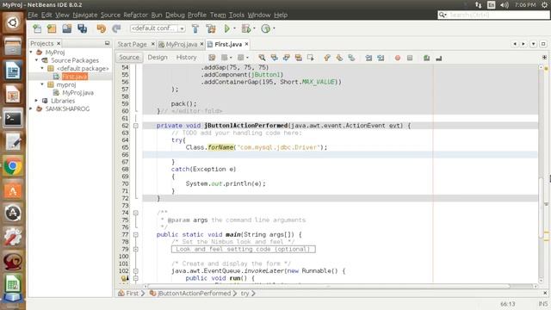Open the Terminal from the dock
The image size is (551, 310).
13,118
